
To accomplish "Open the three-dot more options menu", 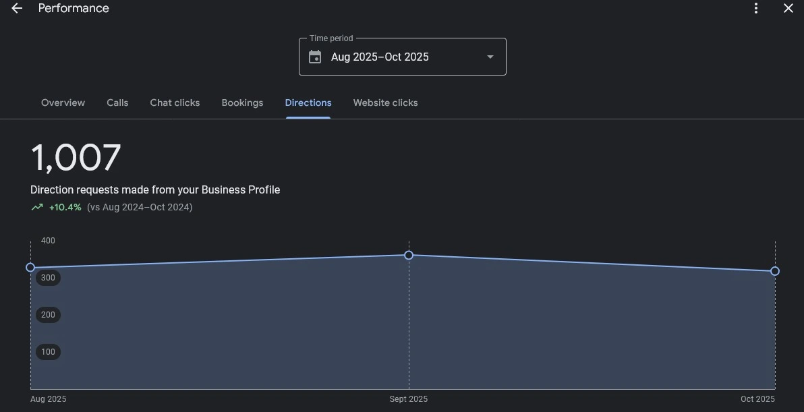I will 756,8.
